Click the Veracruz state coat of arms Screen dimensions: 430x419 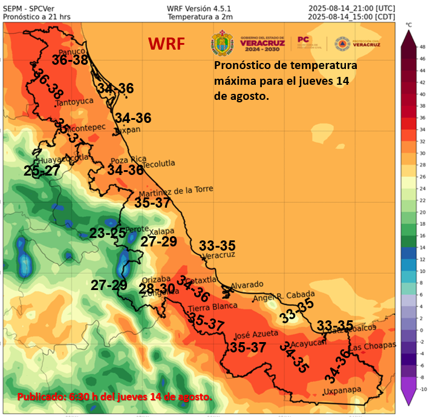[221, 43]
